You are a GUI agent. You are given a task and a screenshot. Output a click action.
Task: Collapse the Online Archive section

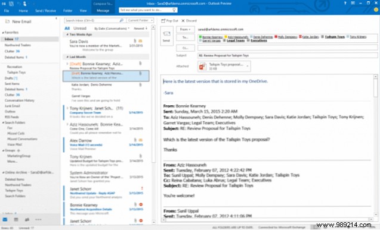tap(3, 172)
